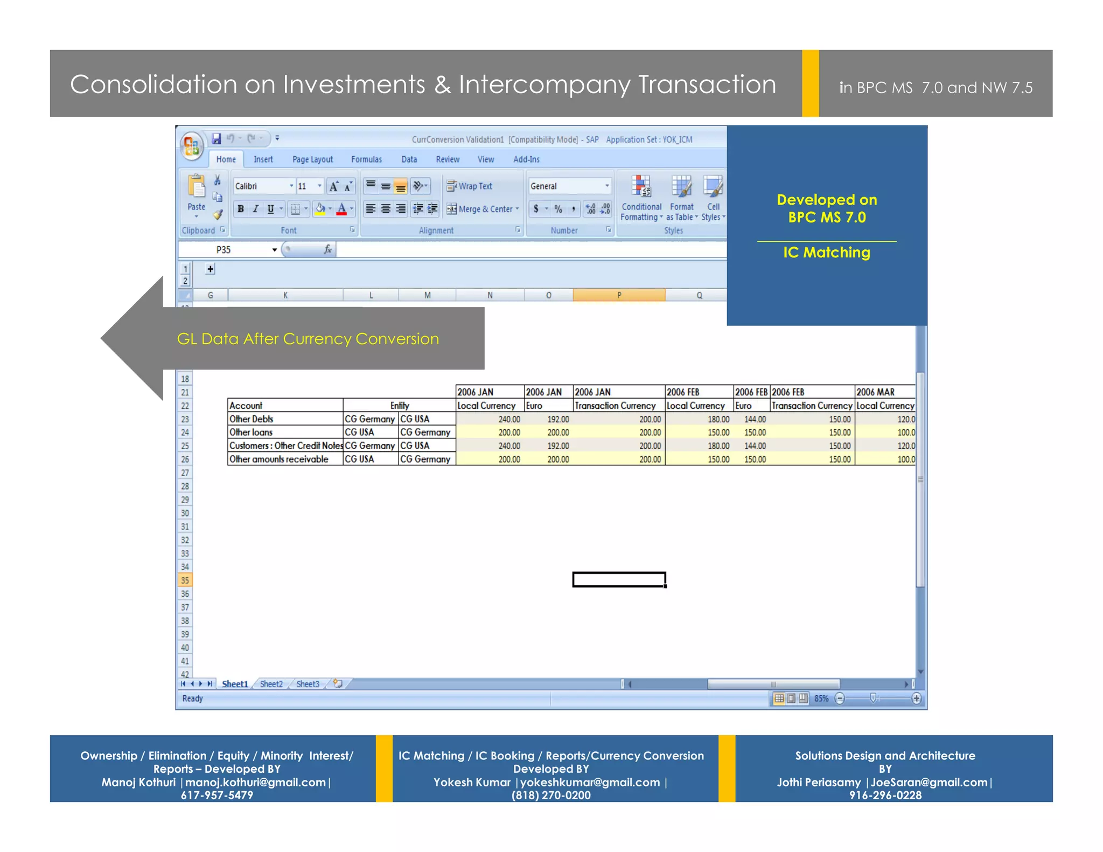1103x852 pixels.
Task: Insert a new worksheet tab
Action: (x=338, y=683)
